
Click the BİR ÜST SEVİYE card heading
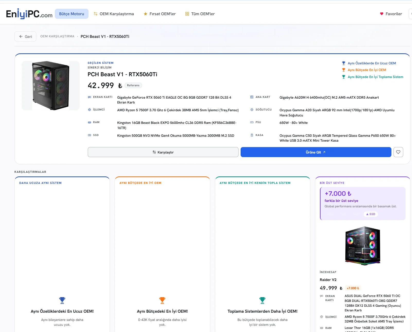pyautogui.click(x=332, y=183)
